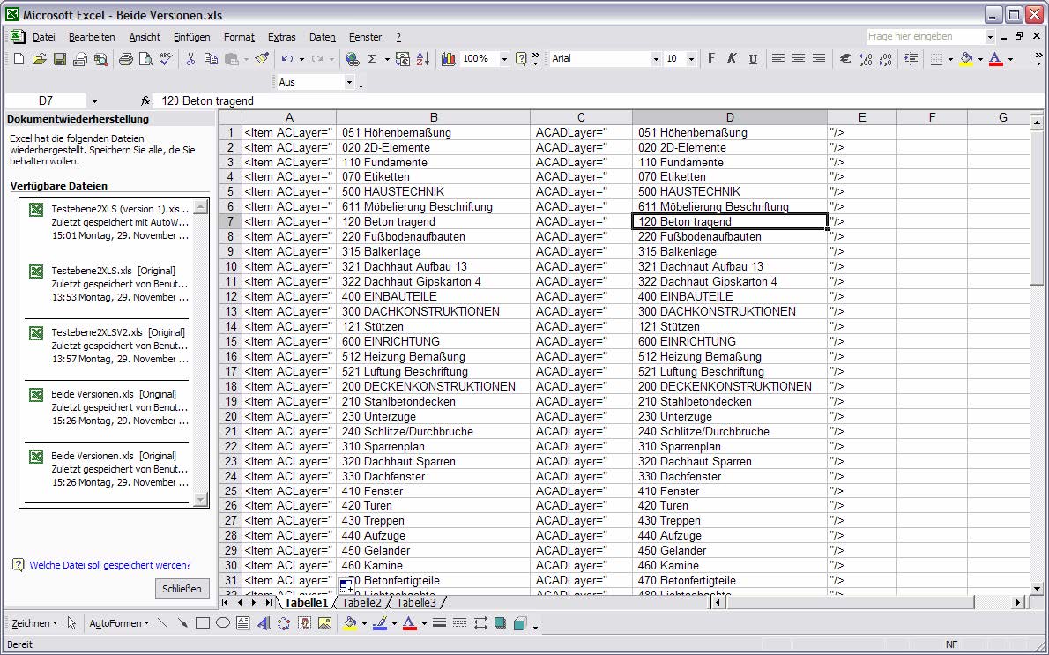1049x655 pixels.
Task: Choose the 3D style icon
Action: click(x=520, y=623)
